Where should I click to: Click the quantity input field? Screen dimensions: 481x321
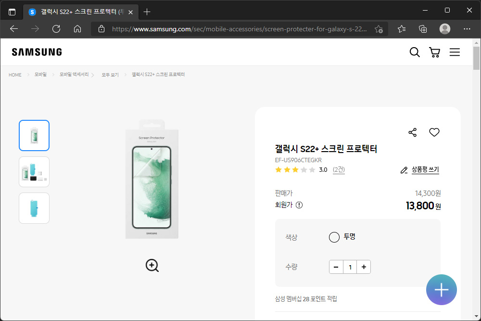(x=350, y=267)
